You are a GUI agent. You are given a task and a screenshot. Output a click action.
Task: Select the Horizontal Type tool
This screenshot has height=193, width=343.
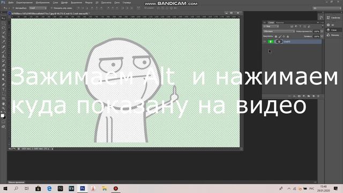point(3,90)
